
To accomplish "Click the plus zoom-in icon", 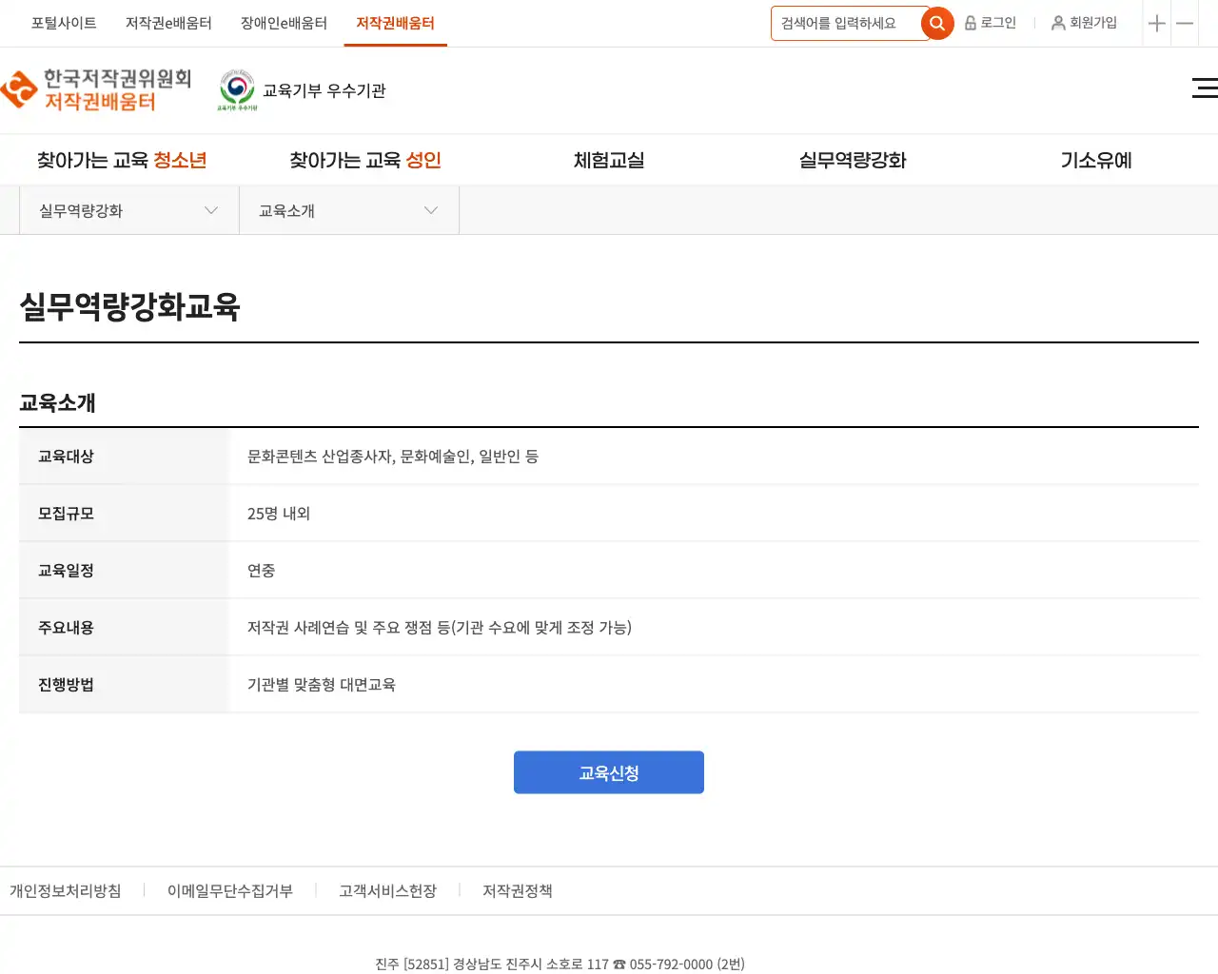I will 1156,24.
